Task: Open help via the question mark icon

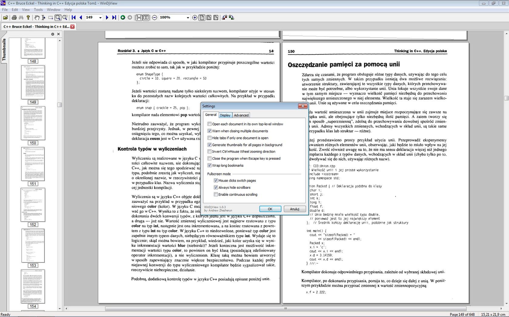Action: point(28,18)
